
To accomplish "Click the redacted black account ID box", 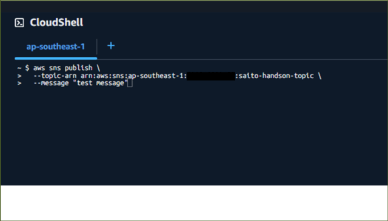I will point(211,76).
